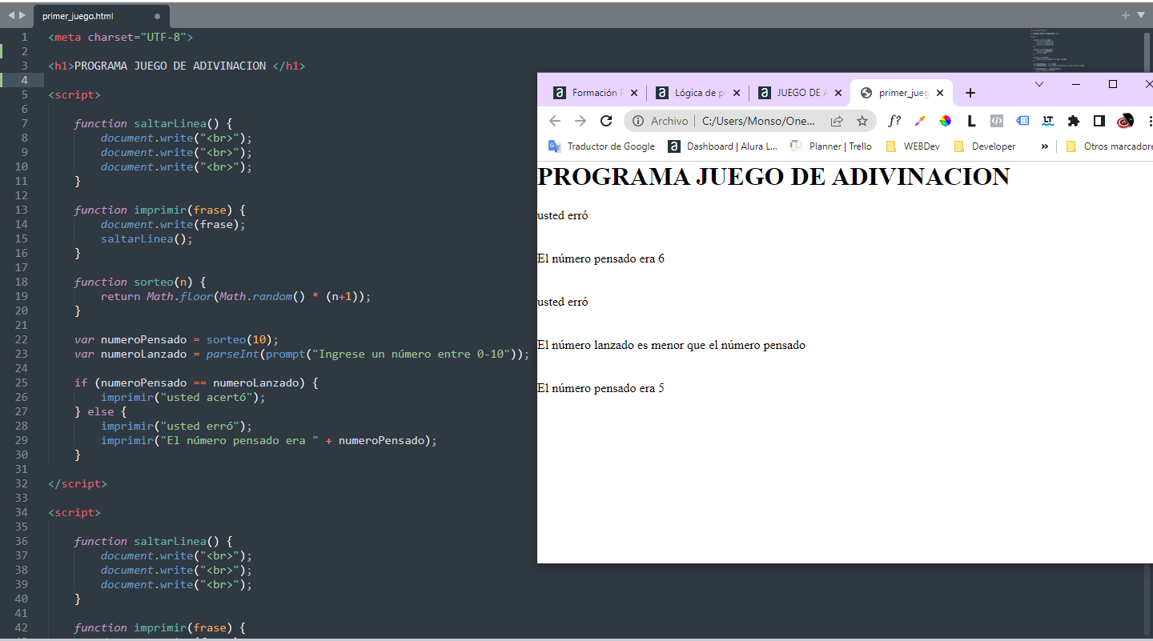This screenshot has height=641, width=1153.
Task: Toggle the Chrome side panel
Action: click(1099, 121)
